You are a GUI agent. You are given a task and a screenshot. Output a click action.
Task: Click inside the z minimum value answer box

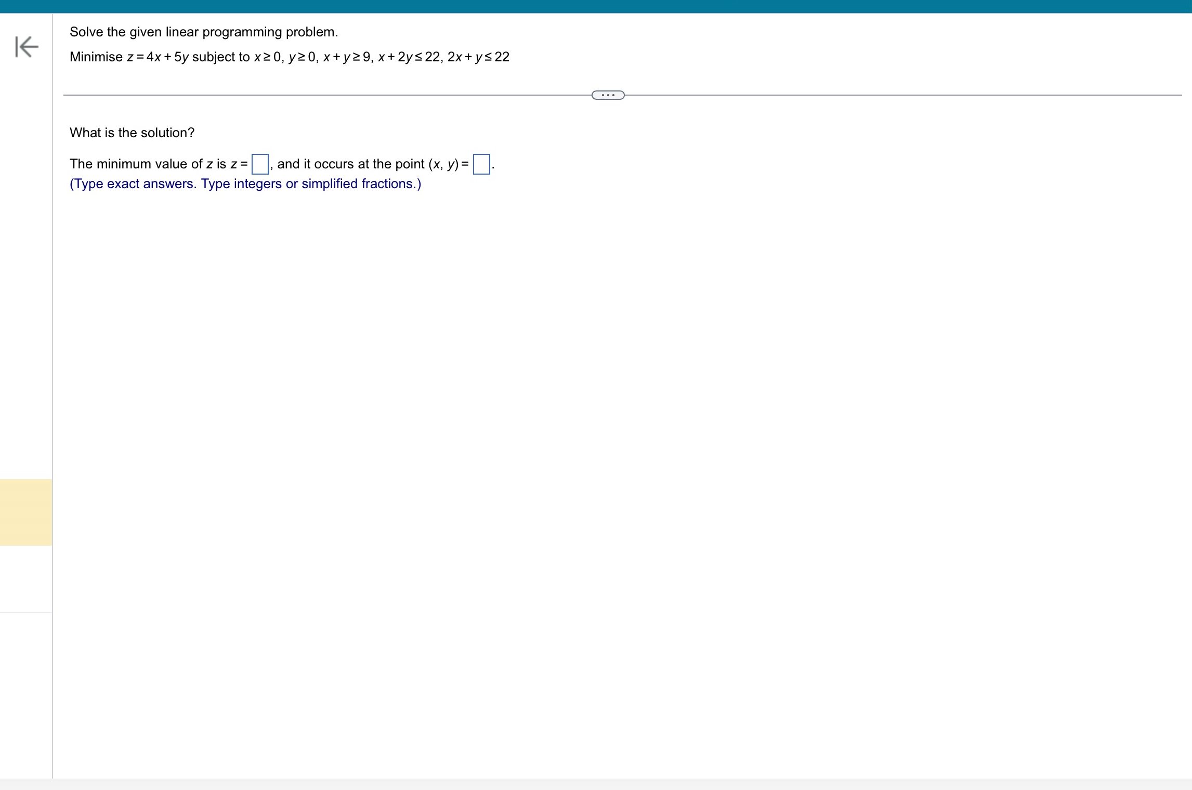coord(260,164)
